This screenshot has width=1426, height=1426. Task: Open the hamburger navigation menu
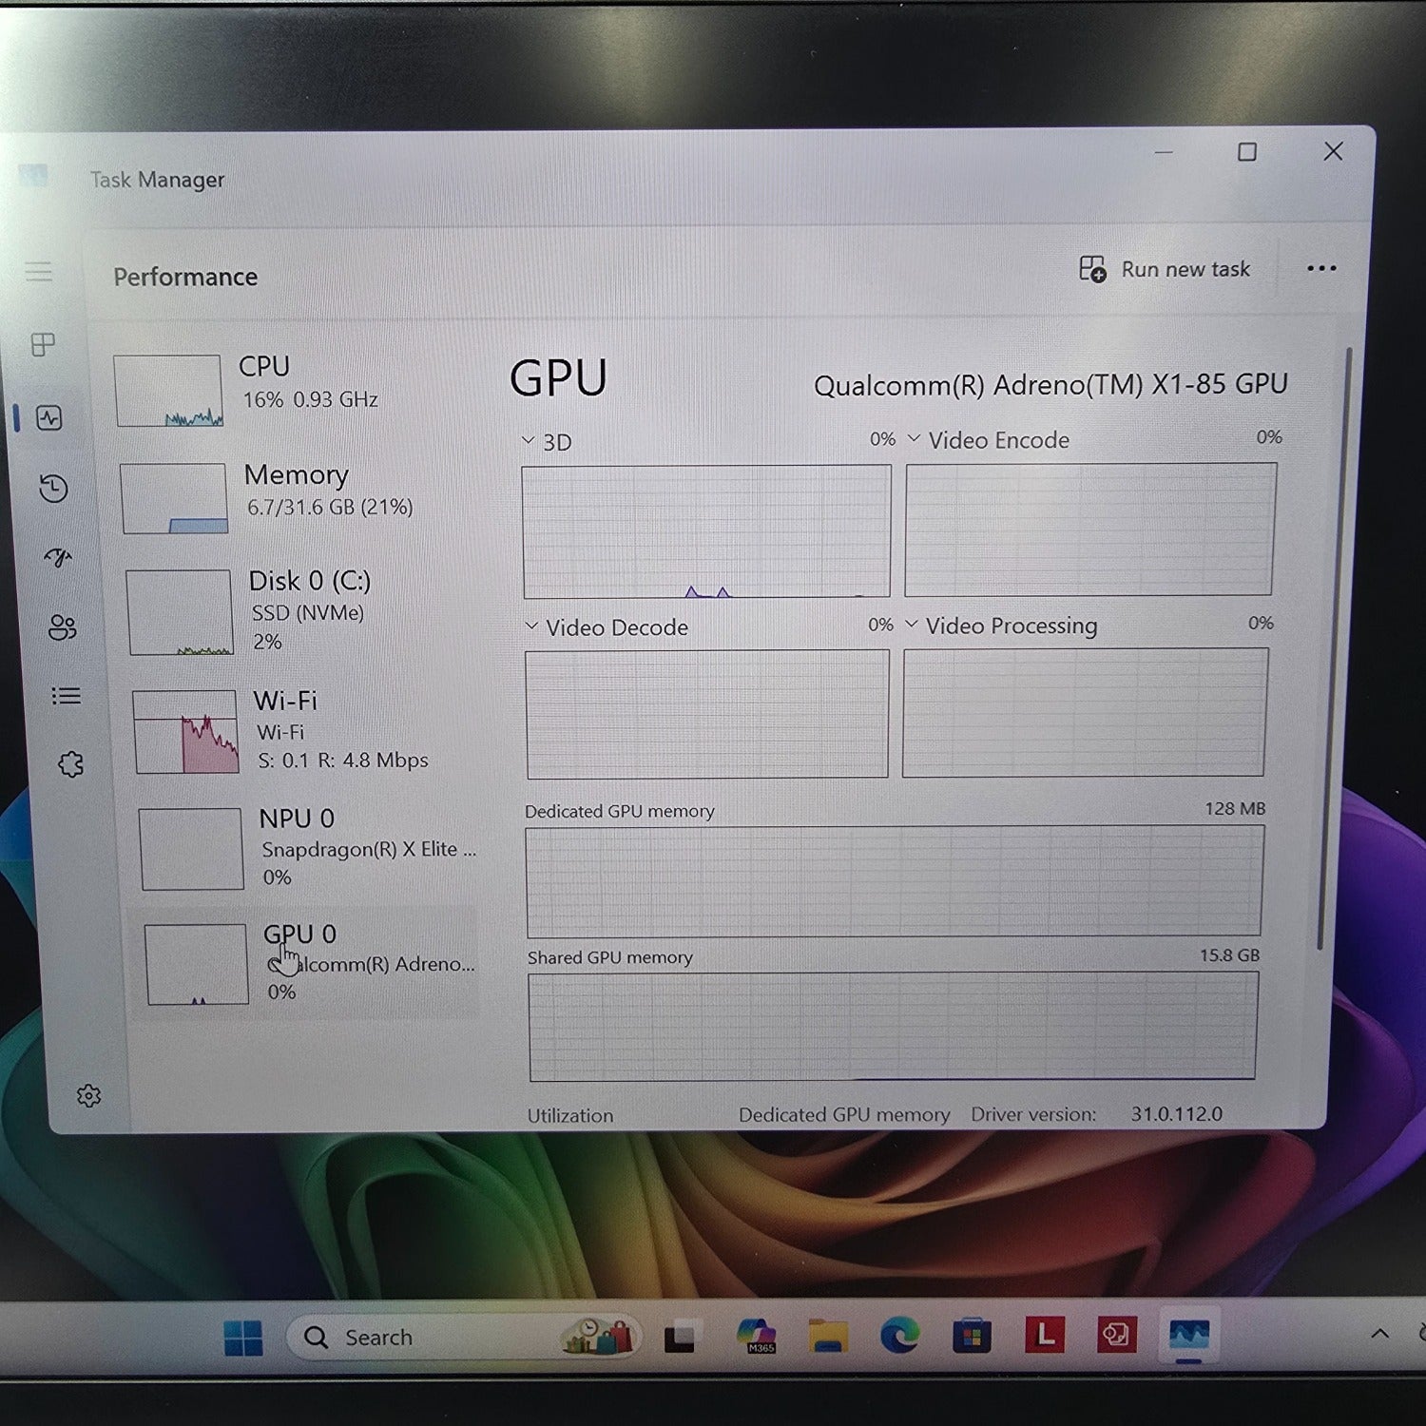[x=38, y=272]
